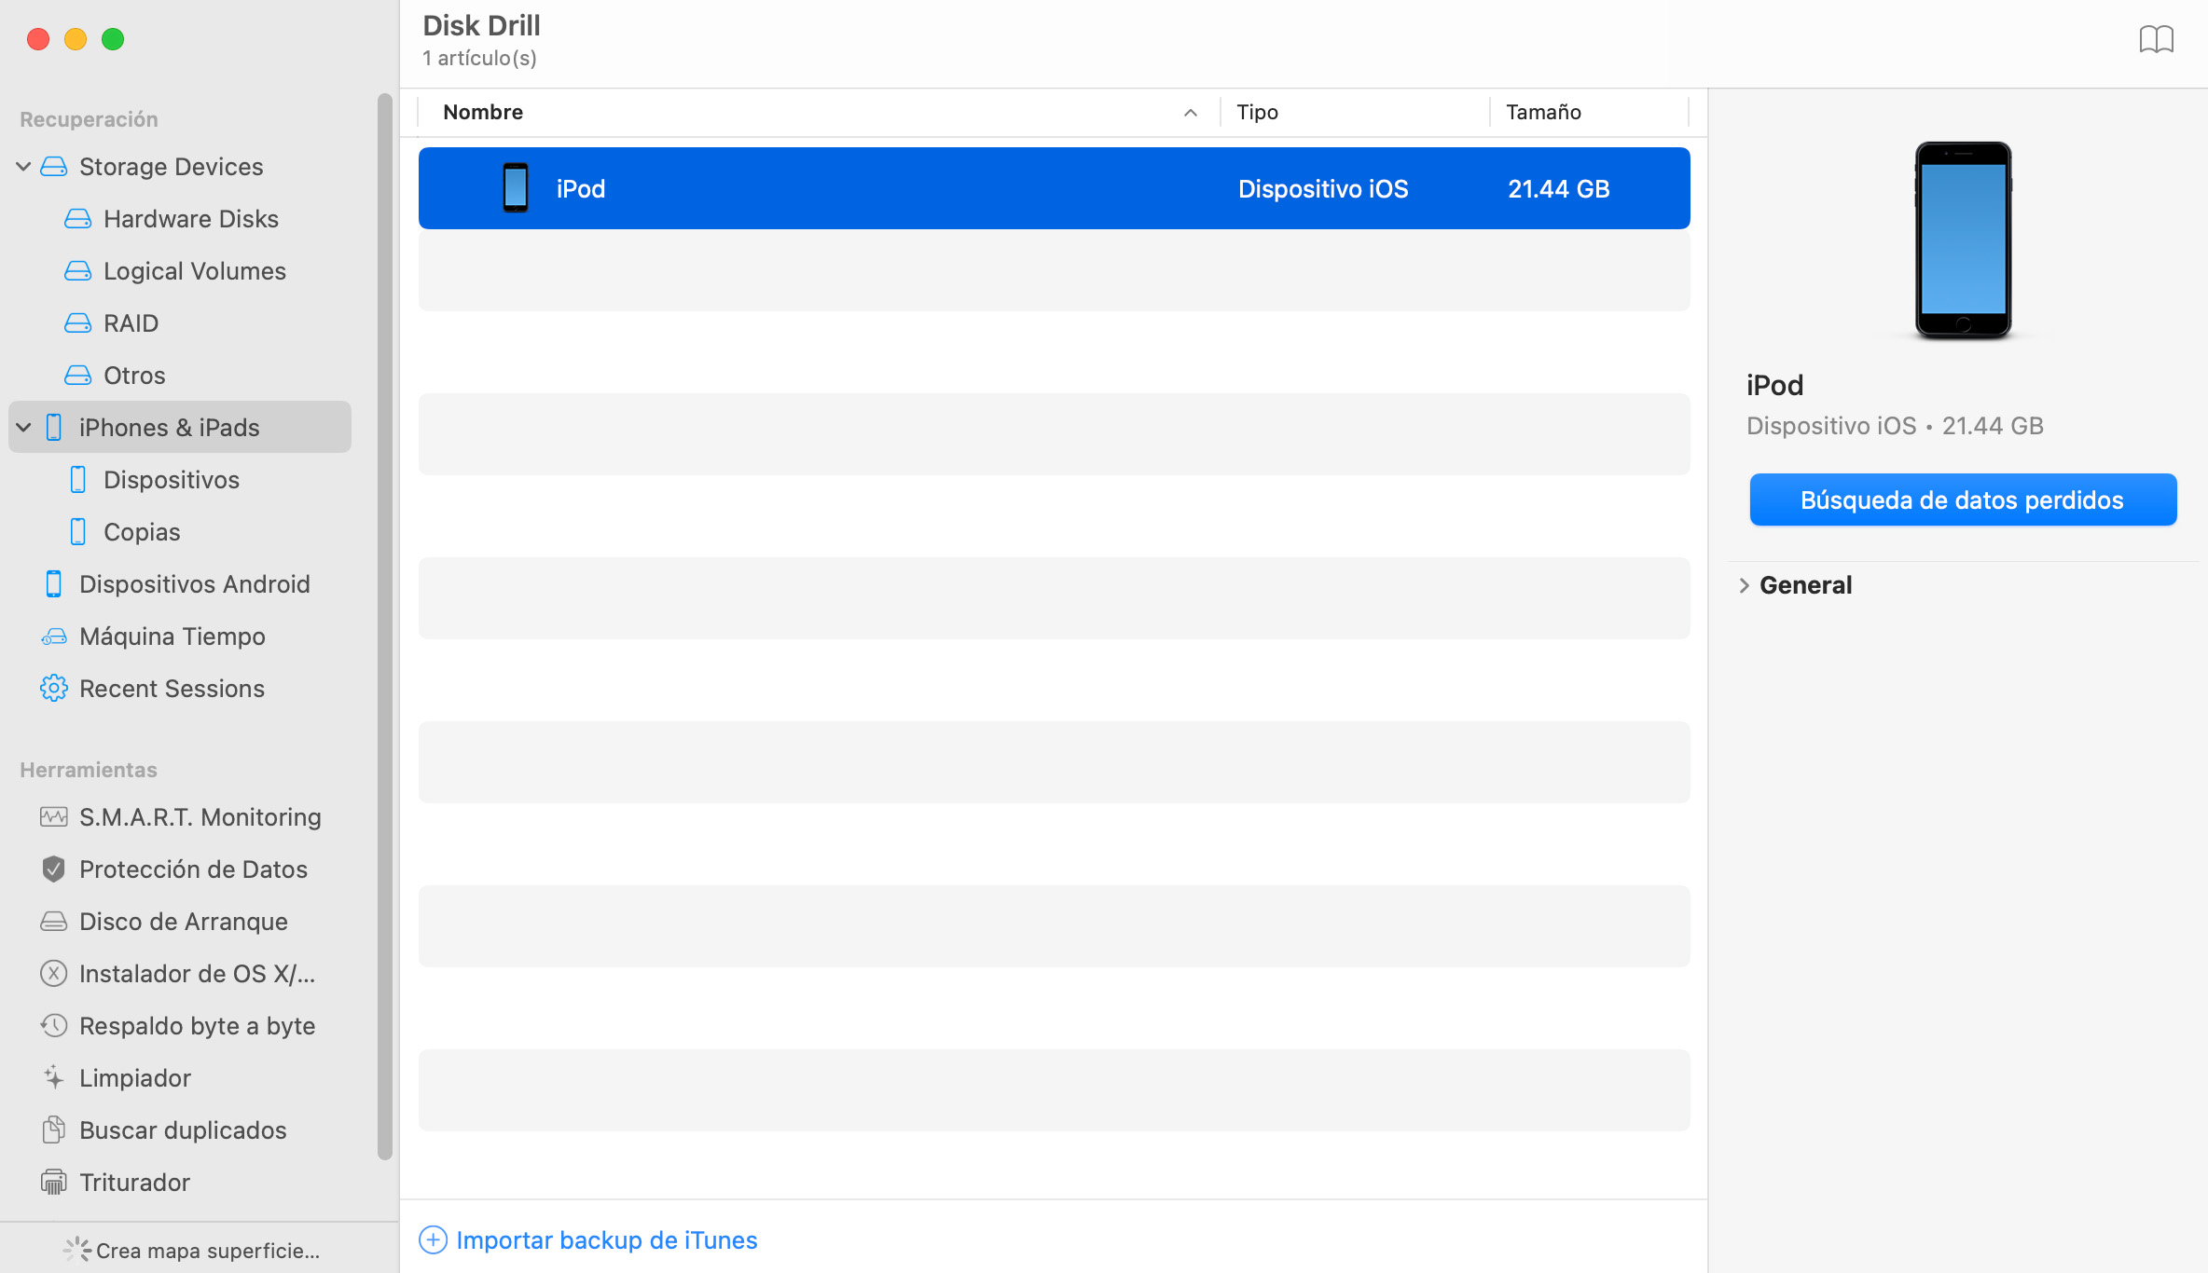Select Dispositivos Android in sidebar

pos(194,583)
